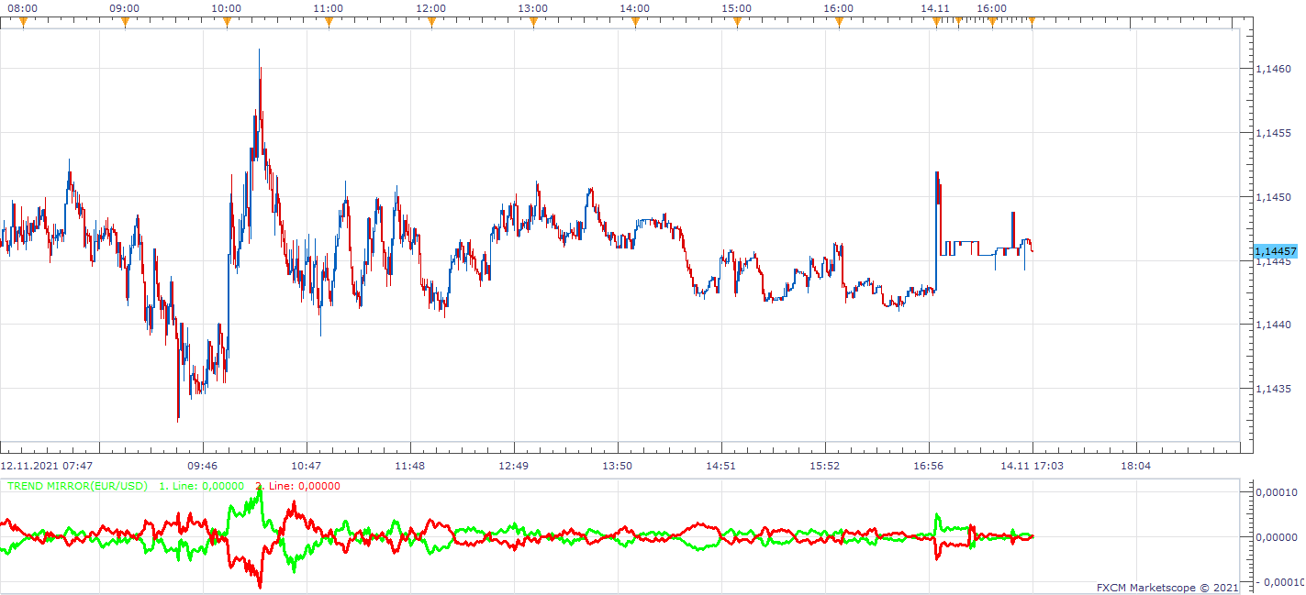Viewport: 1306px width, 595px height.
Task: Select the 11:48 bottom time label
Action: tap(410, 466)
